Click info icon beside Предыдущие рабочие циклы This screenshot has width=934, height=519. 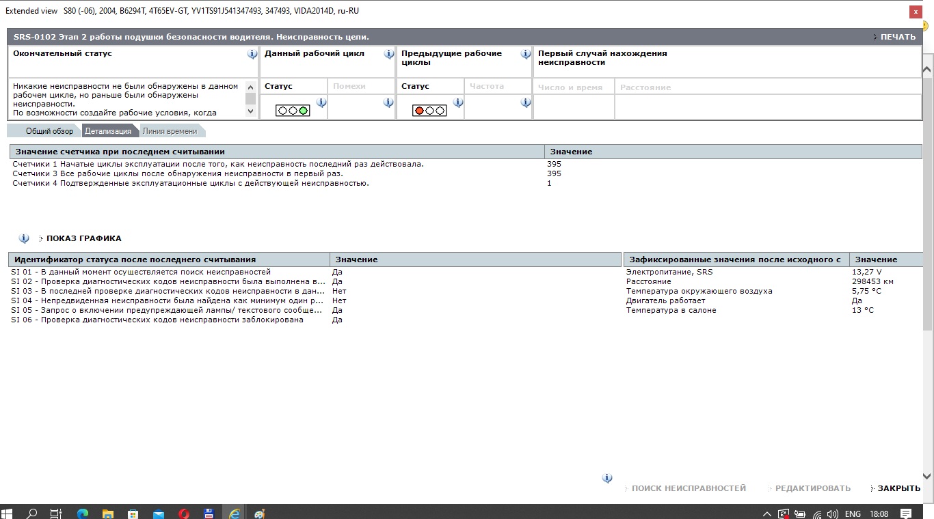pyautogui.click(x=526, y=54)
